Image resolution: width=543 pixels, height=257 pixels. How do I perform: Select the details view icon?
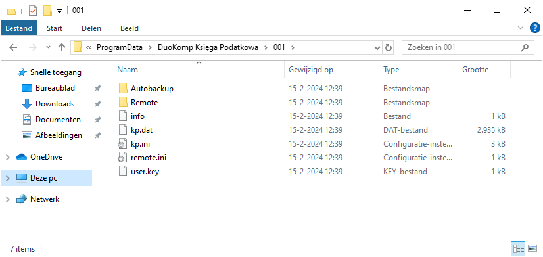tap(518, 248)
